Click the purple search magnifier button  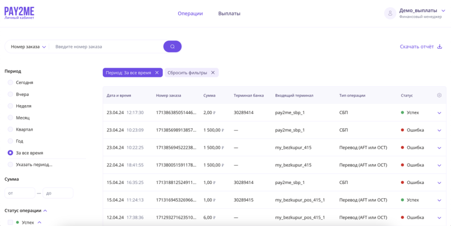tap(172, 47)
